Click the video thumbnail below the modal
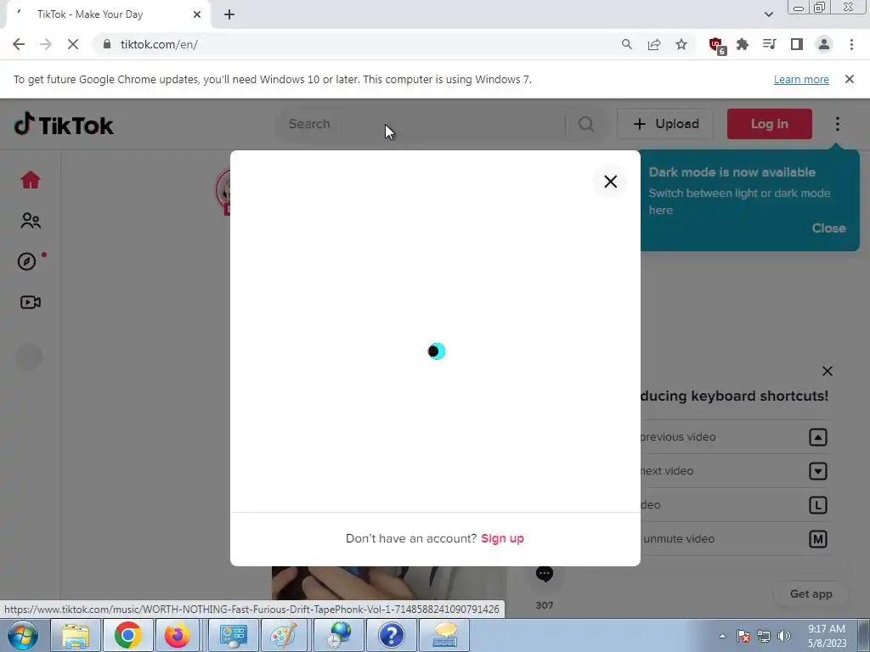Screen dimensions: 870x652 point(388,582)
